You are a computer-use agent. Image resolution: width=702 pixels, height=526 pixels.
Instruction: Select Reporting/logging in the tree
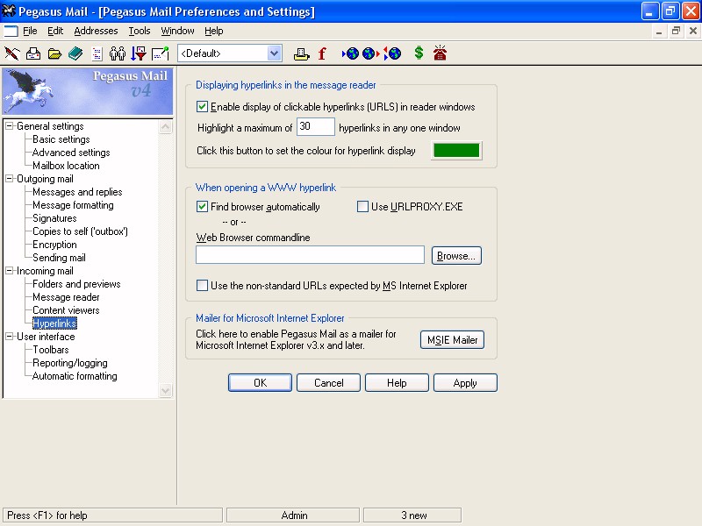70,363
